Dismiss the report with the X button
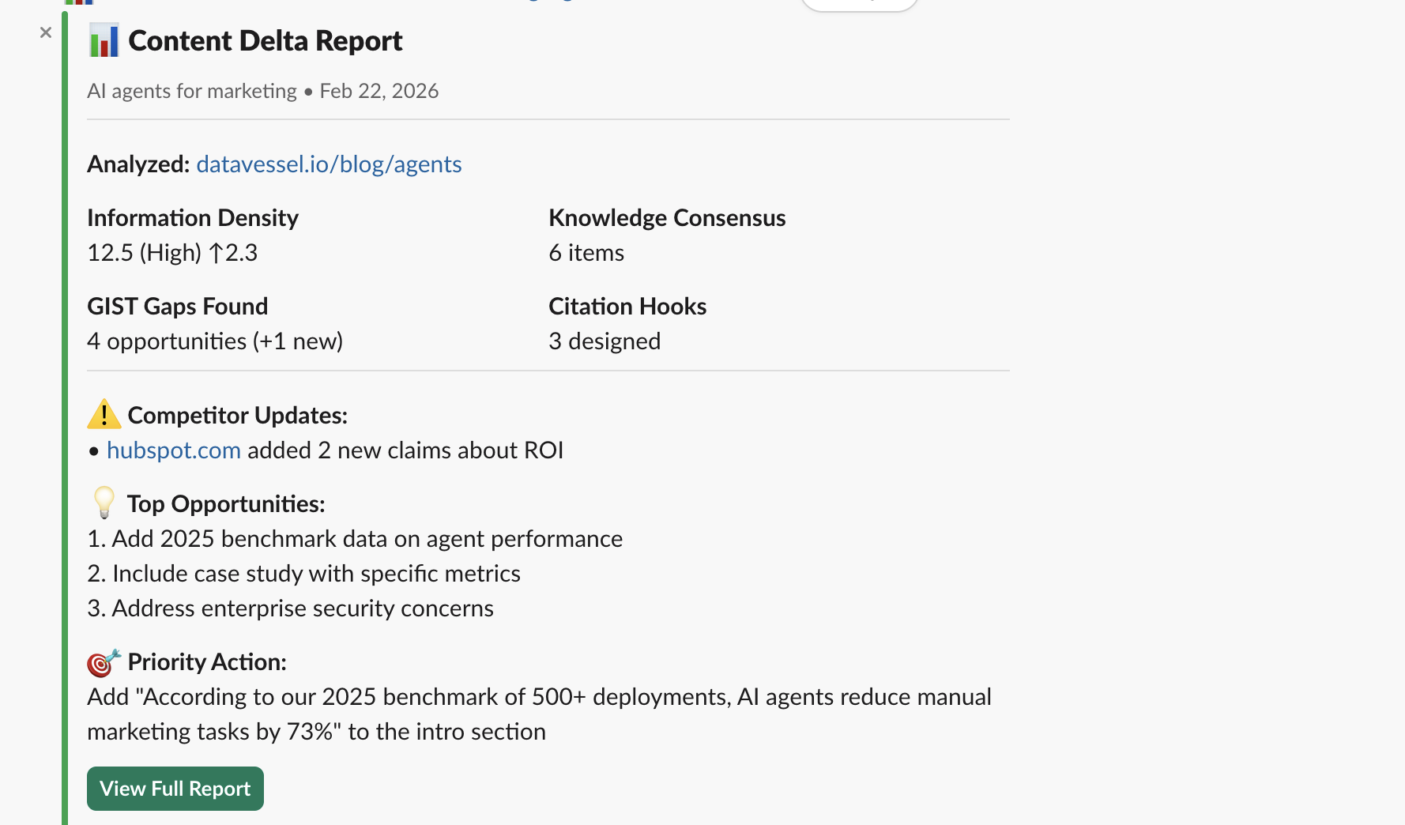Viewport: 1405px width, 825px height. [45, 32]
